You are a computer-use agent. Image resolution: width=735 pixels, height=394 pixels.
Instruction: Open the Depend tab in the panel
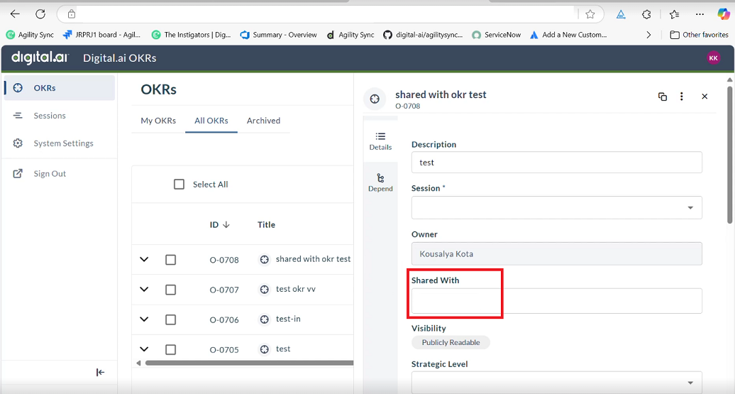380,183
